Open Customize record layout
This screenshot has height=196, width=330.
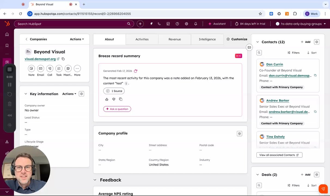(x=237, y=39)
